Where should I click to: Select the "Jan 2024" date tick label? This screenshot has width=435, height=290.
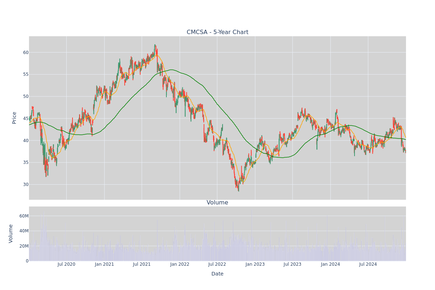[331, 264]
